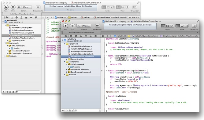
Task: Go forward in front window jump bar
Action: (111, 36)
